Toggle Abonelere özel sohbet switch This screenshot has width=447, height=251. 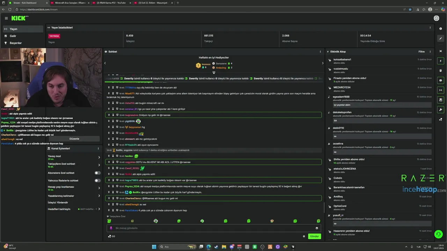(97, 173)
